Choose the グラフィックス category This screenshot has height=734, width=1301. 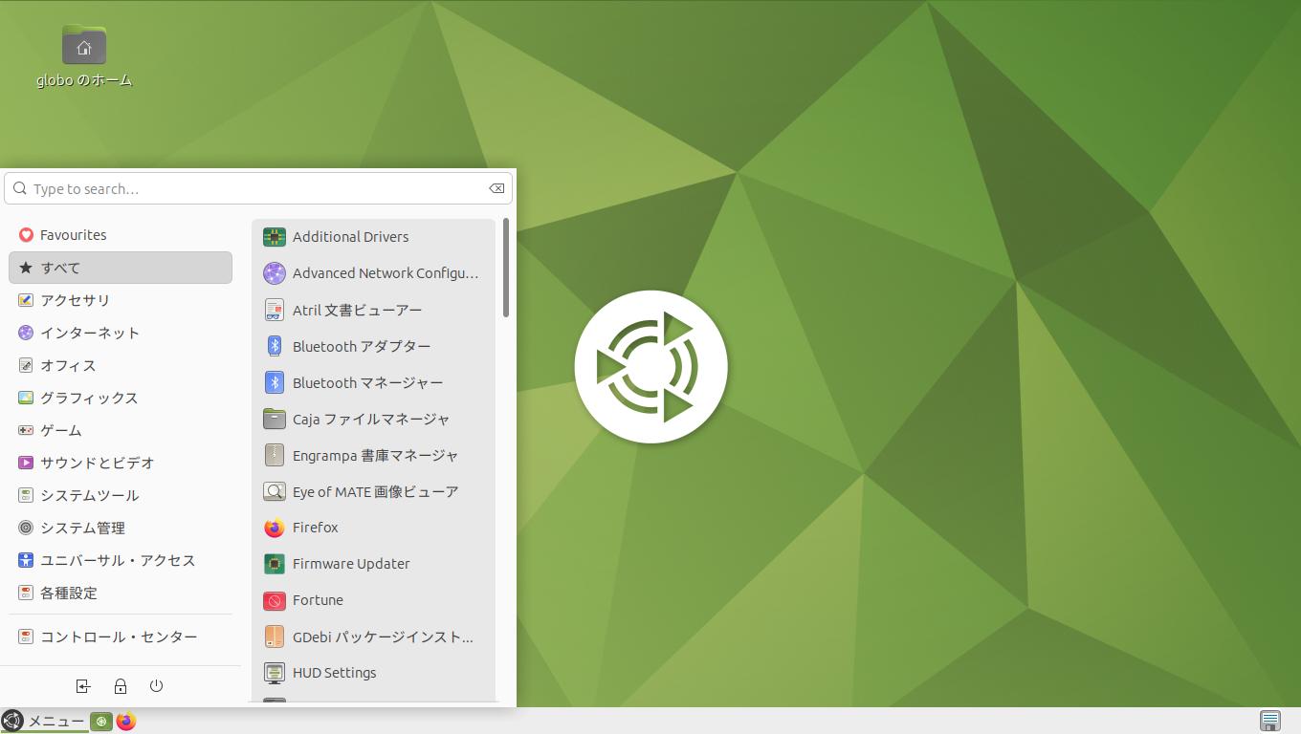click(x=88, y=398)
